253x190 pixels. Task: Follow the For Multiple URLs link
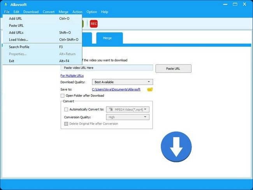[72, 76]
